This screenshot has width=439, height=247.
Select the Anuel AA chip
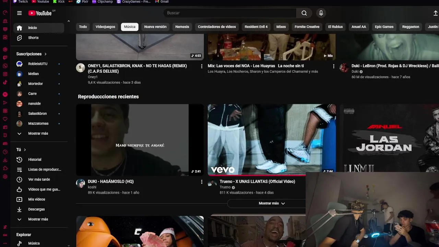click(359, 27)
